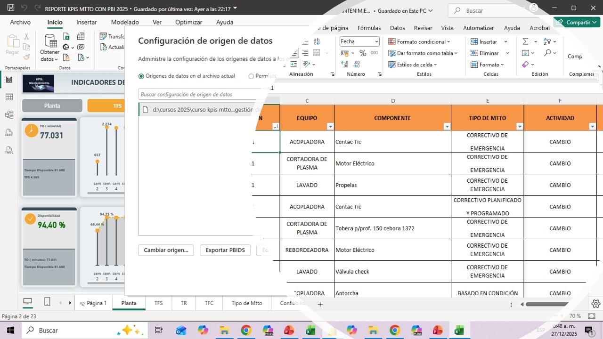Click the percent style icon in Número

tap(363, 53)
